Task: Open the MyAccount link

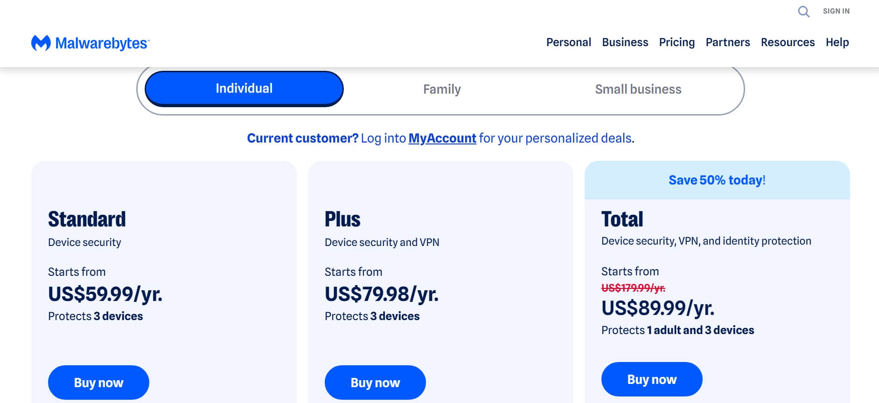Action: pos(441,138)
